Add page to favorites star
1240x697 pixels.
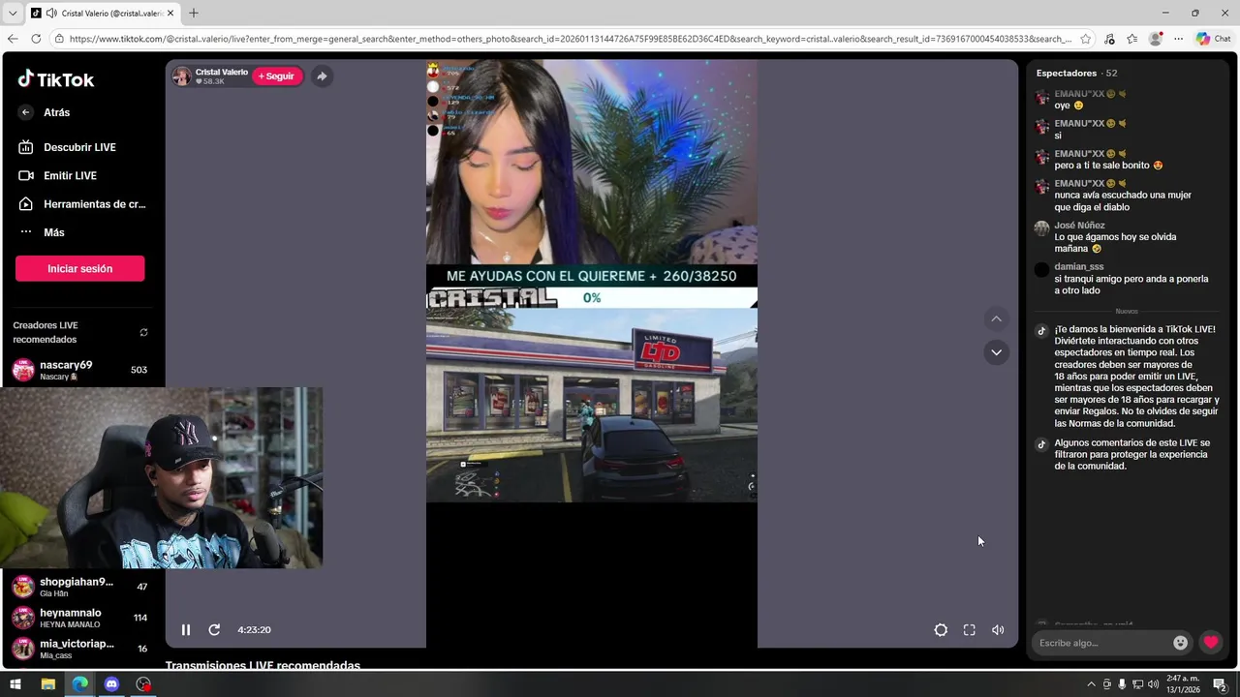(1086, 39)
